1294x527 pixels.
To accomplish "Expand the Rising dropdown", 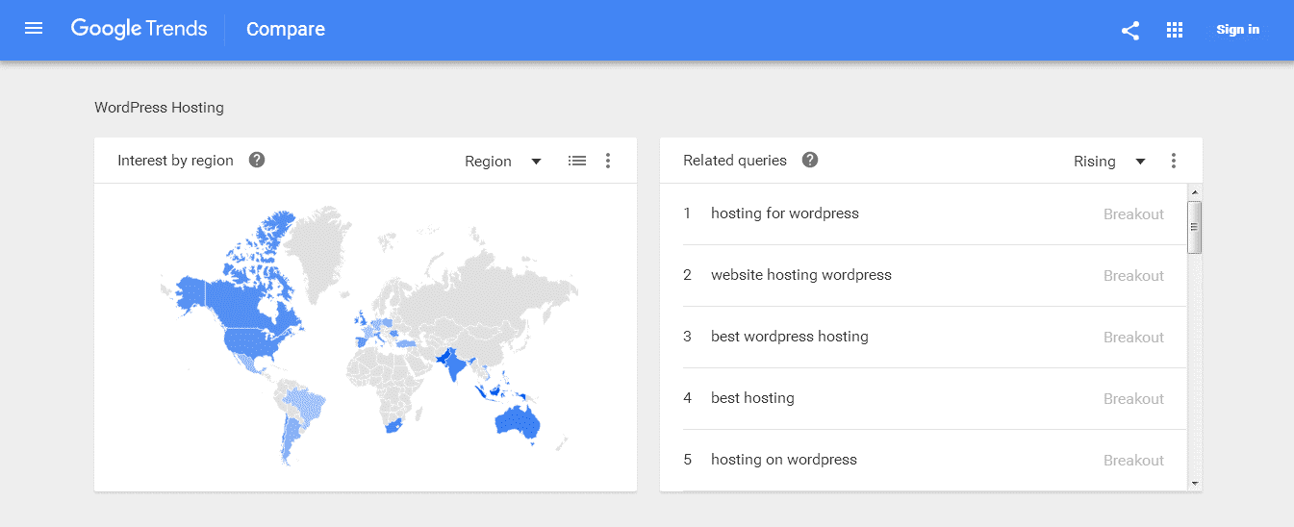I will 1109,161.
